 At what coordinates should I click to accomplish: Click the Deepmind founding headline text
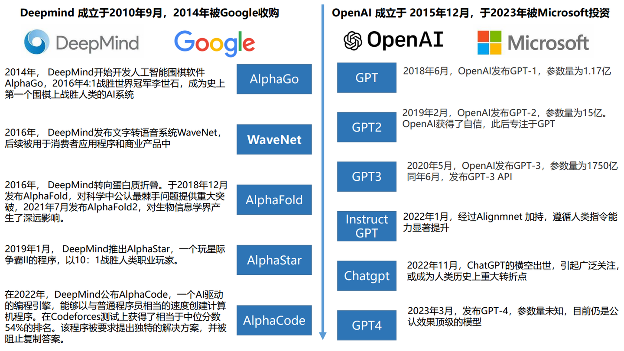pyautogui.click(x=150, y=13)
